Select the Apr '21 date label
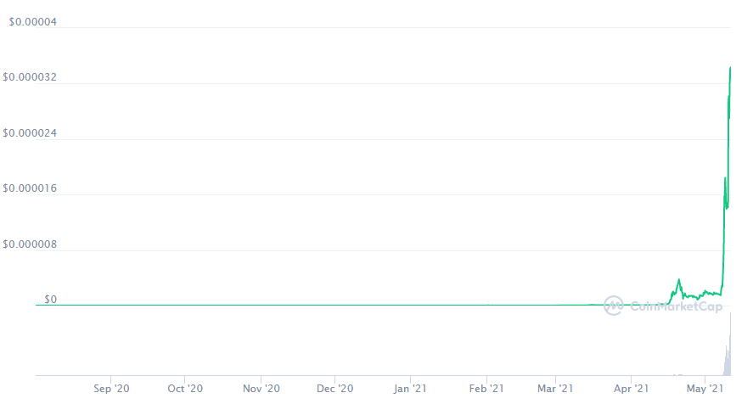This screenshot has width=753, height=404. click(631, 389)
